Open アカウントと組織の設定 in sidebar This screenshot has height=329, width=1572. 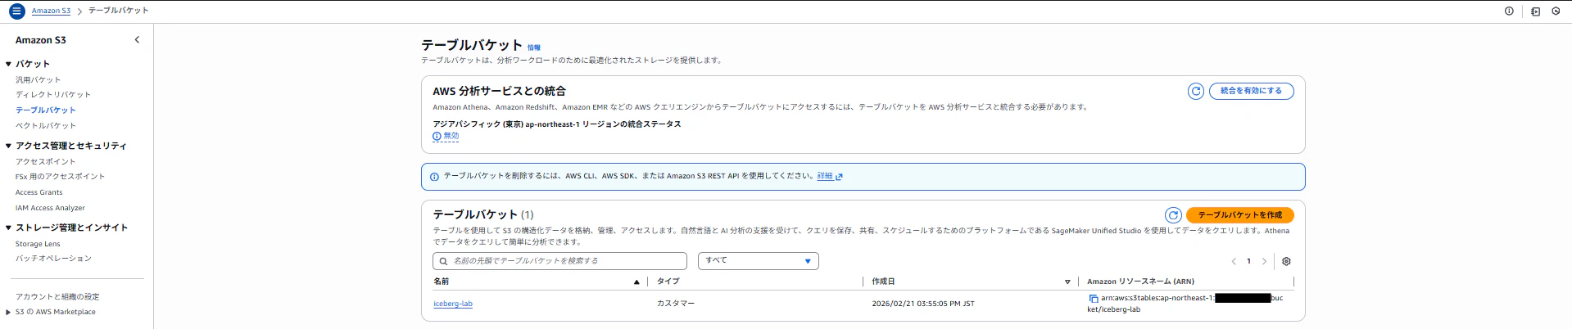tap(57, 296)
